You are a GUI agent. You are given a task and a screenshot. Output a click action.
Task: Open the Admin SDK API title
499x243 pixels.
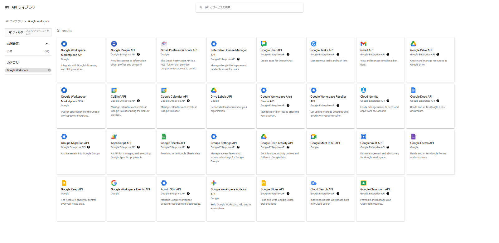[171, 189]
